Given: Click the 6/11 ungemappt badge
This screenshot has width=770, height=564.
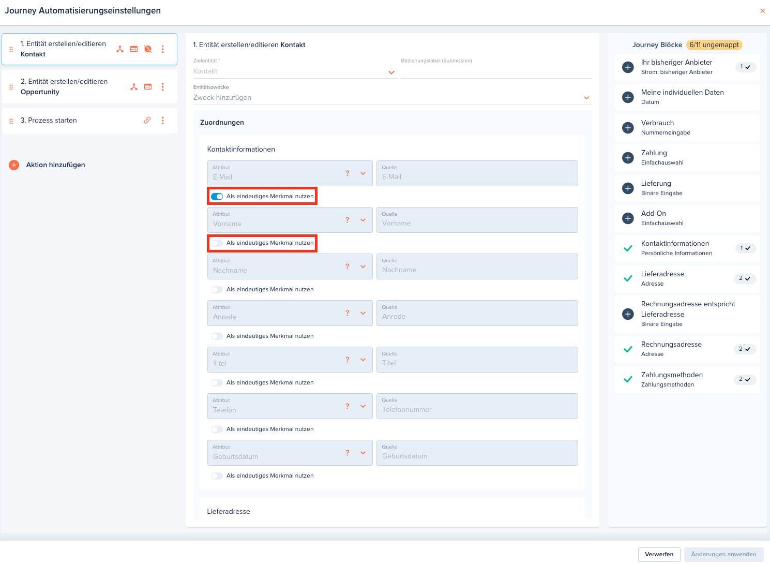Looking at the screenshot, I should click(714, 45).
